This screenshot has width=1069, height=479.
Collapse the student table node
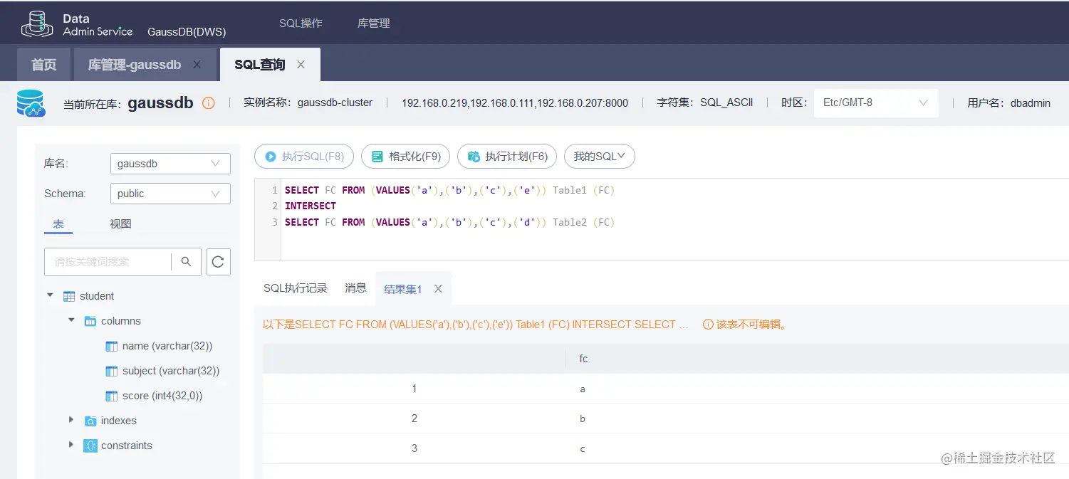coord(50,295)
